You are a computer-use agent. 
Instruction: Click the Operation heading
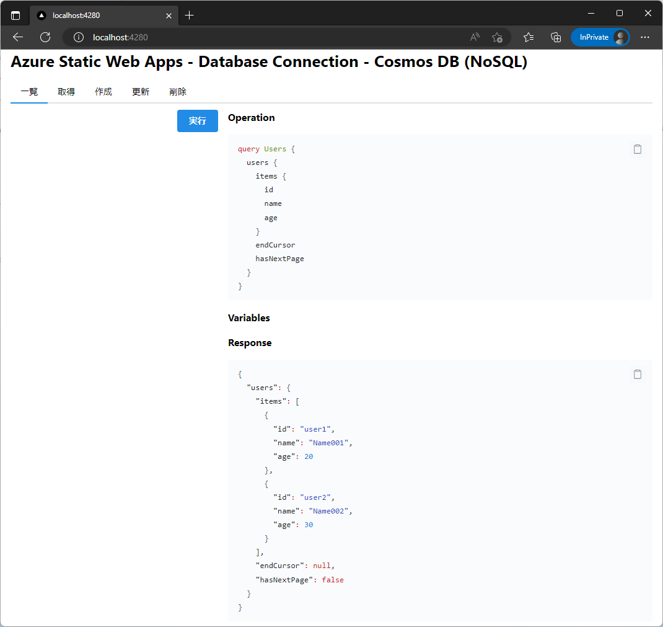[251, 118]
